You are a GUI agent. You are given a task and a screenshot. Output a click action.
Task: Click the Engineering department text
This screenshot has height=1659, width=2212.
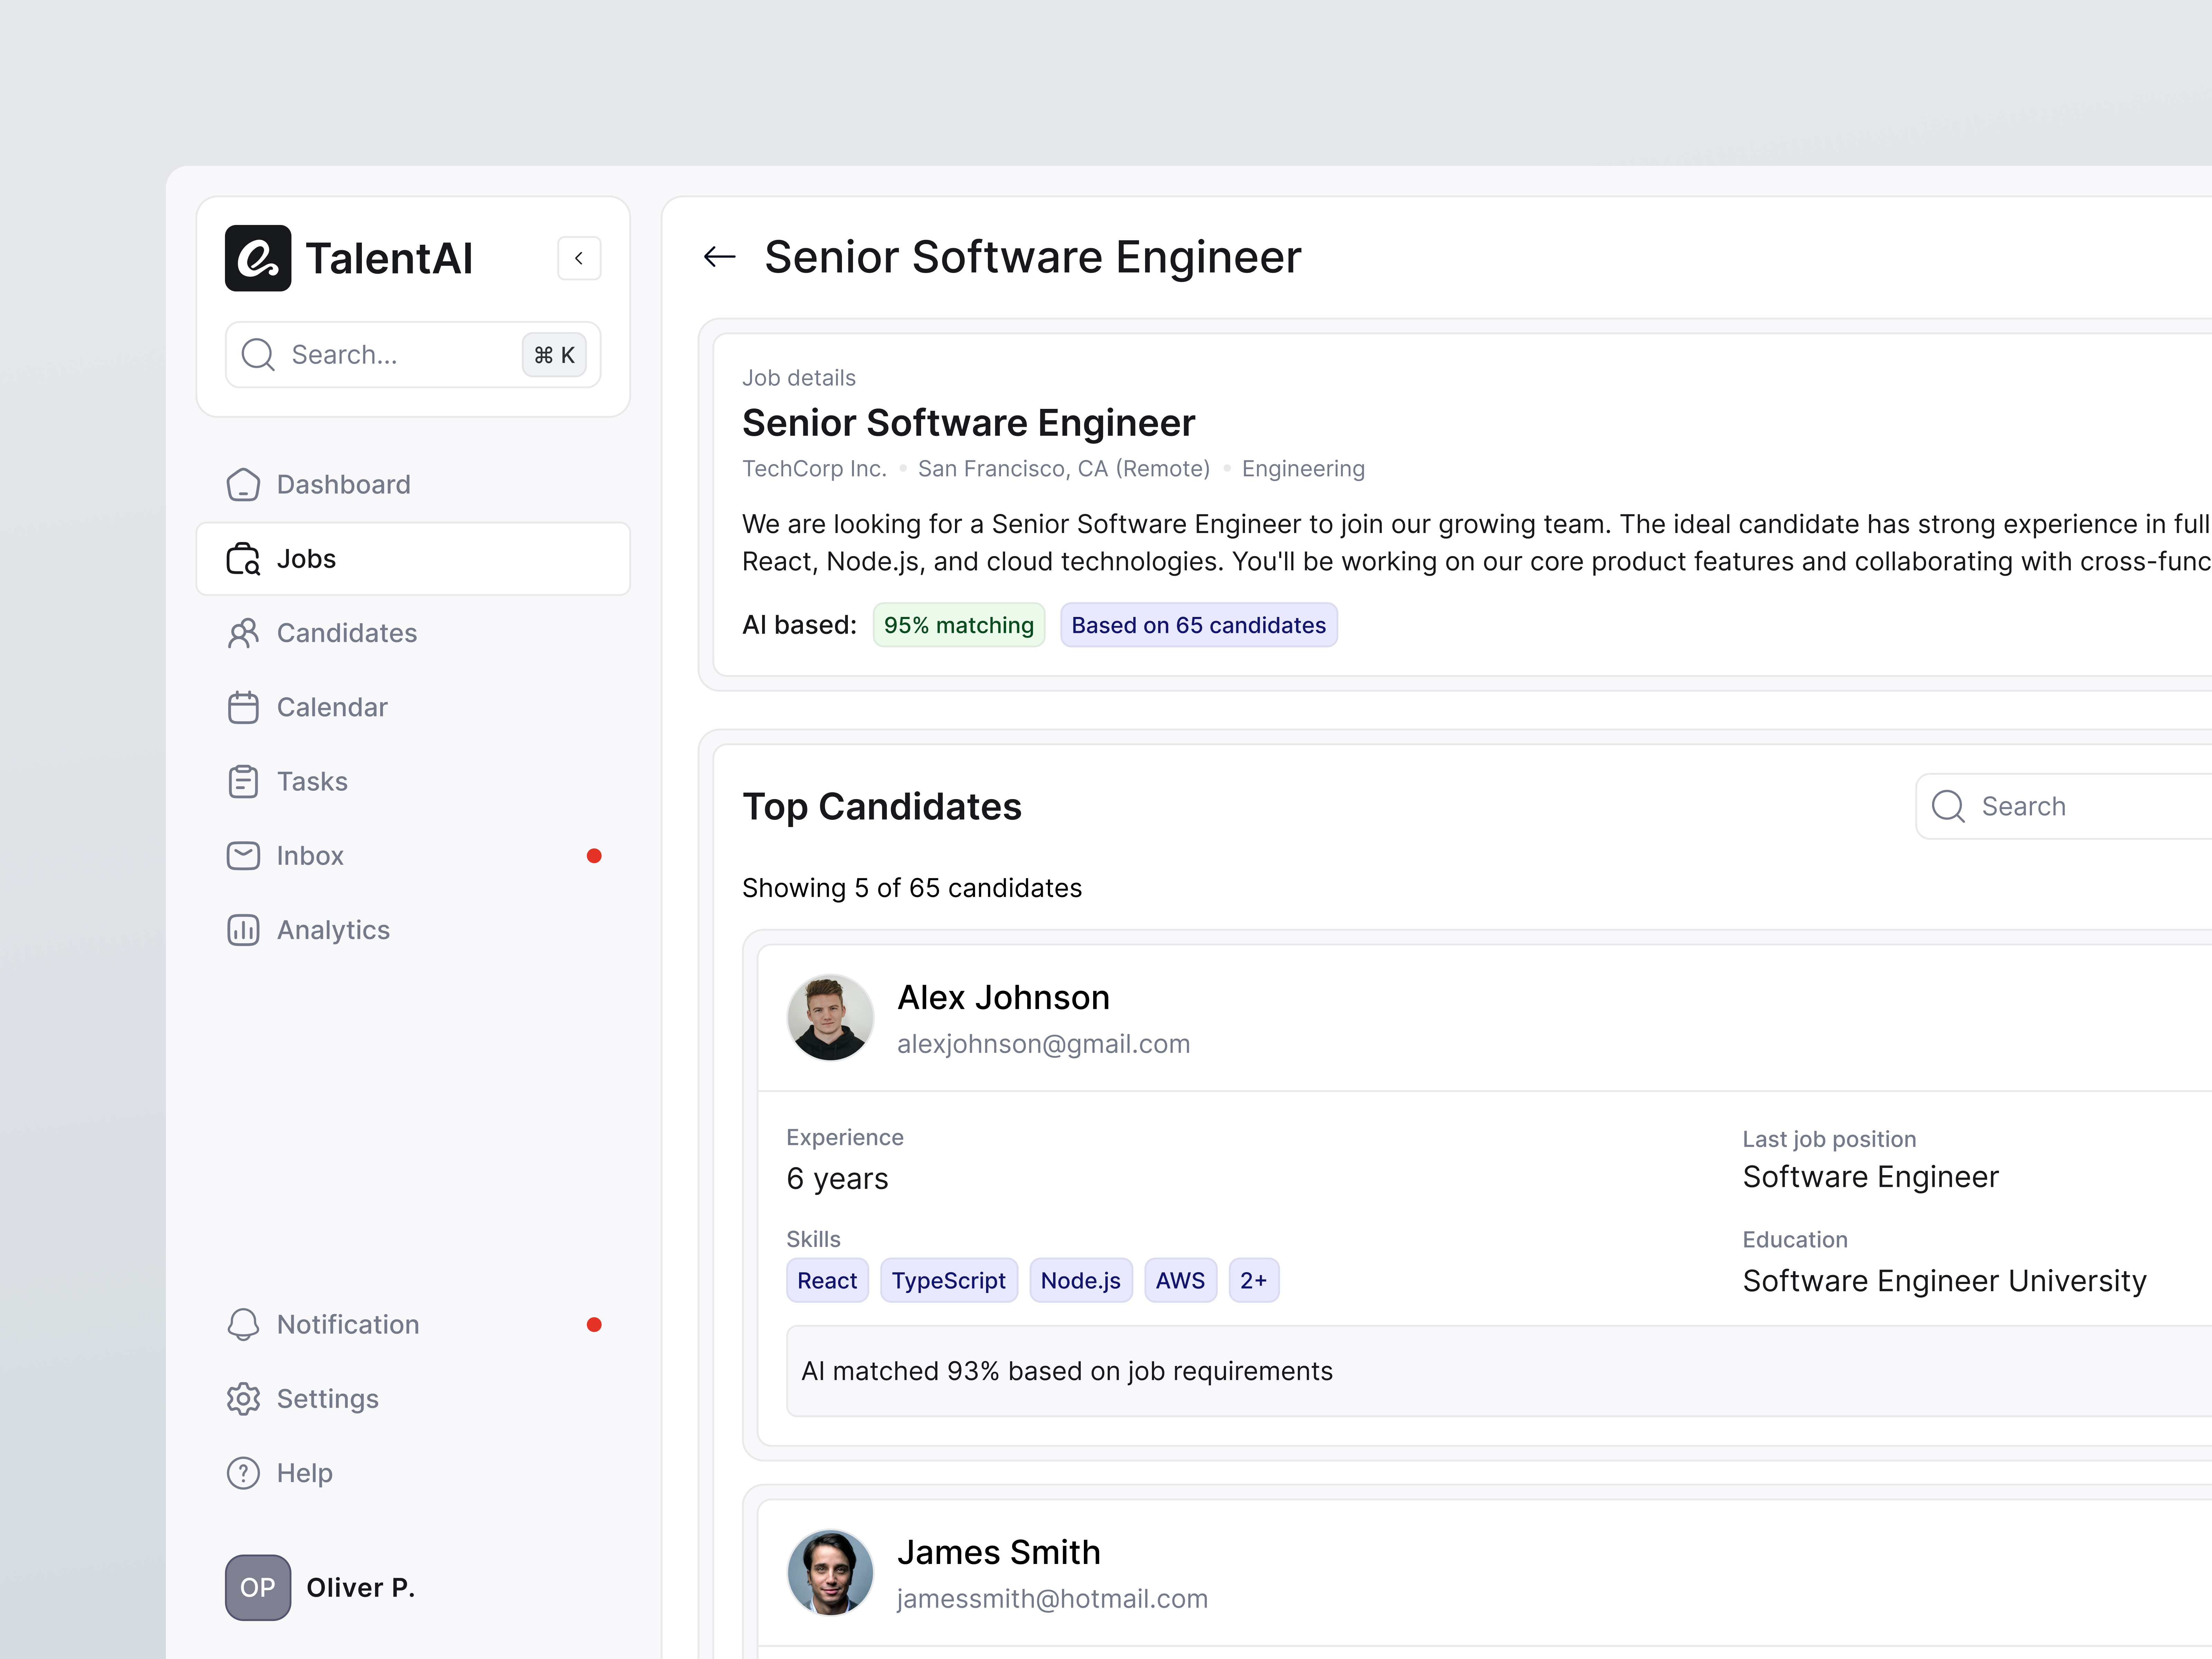click(x=1303, y=469)
